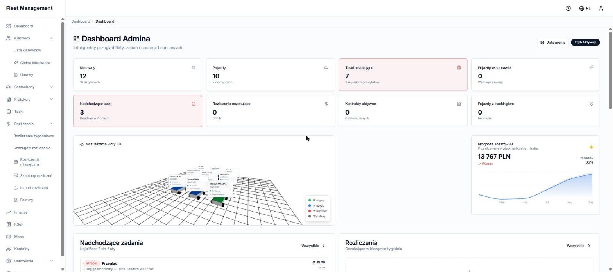This screenshot has width=613, height=272.
Task: Select the Renault Megane car in 3D view
Action: click(219, 201)
